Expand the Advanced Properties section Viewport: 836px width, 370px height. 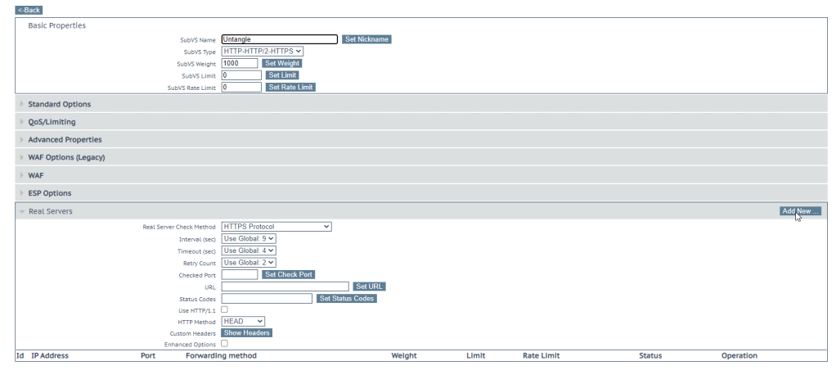(x=65, y=140)
